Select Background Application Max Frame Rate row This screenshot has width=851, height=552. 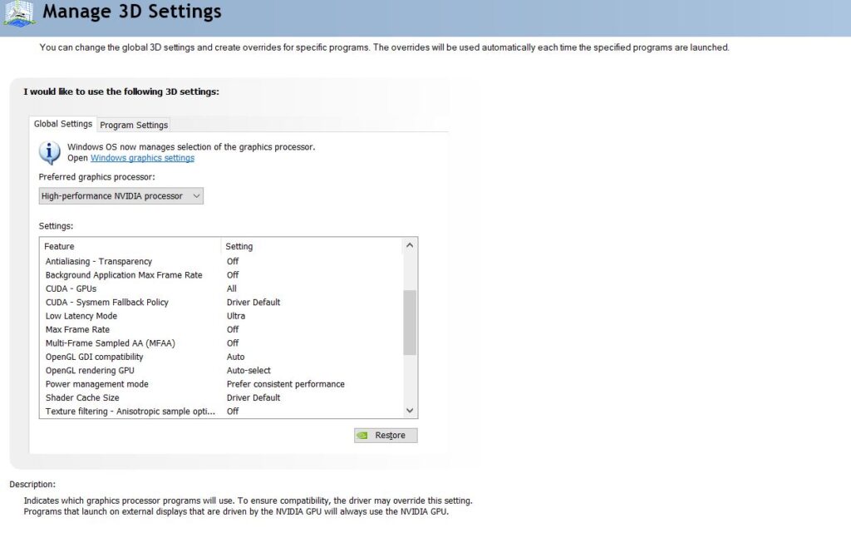point(222,275)
